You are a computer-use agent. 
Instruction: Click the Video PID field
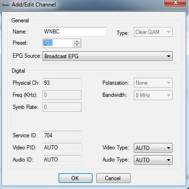pyautogui.click(x=62, y=148)
